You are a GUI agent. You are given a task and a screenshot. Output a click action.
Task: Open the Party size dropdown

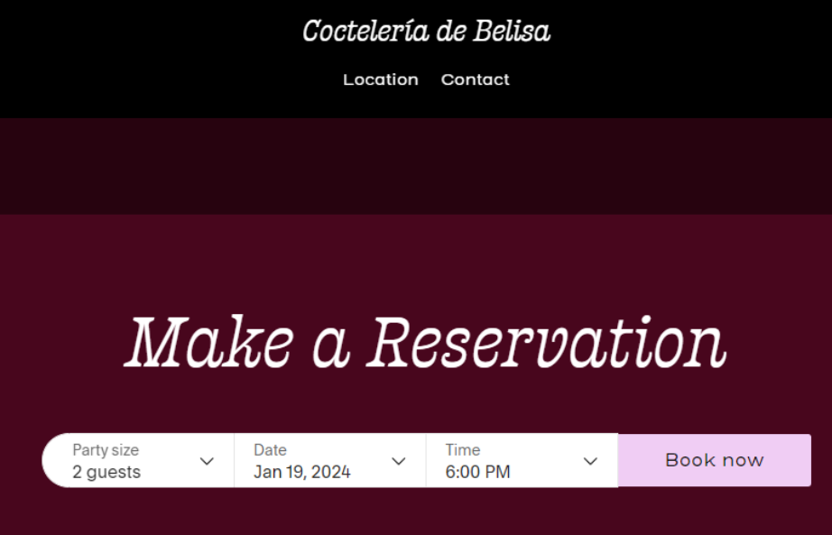tap(140, 460)
